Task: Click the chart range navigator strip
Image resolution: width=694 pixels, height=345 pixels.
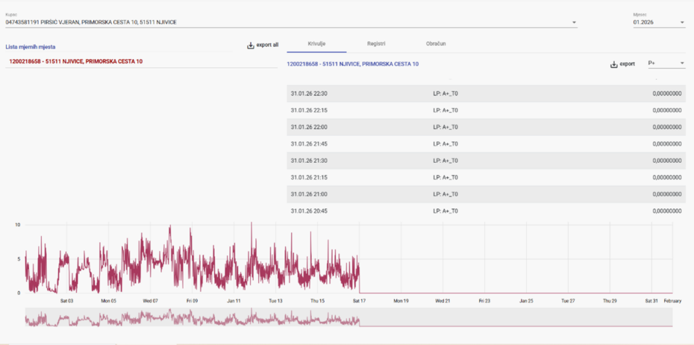Action: [348, 317]
